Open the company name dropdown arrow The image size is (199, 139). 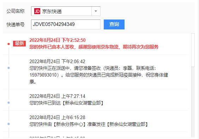pyautogui.click(x=96, y=11)
